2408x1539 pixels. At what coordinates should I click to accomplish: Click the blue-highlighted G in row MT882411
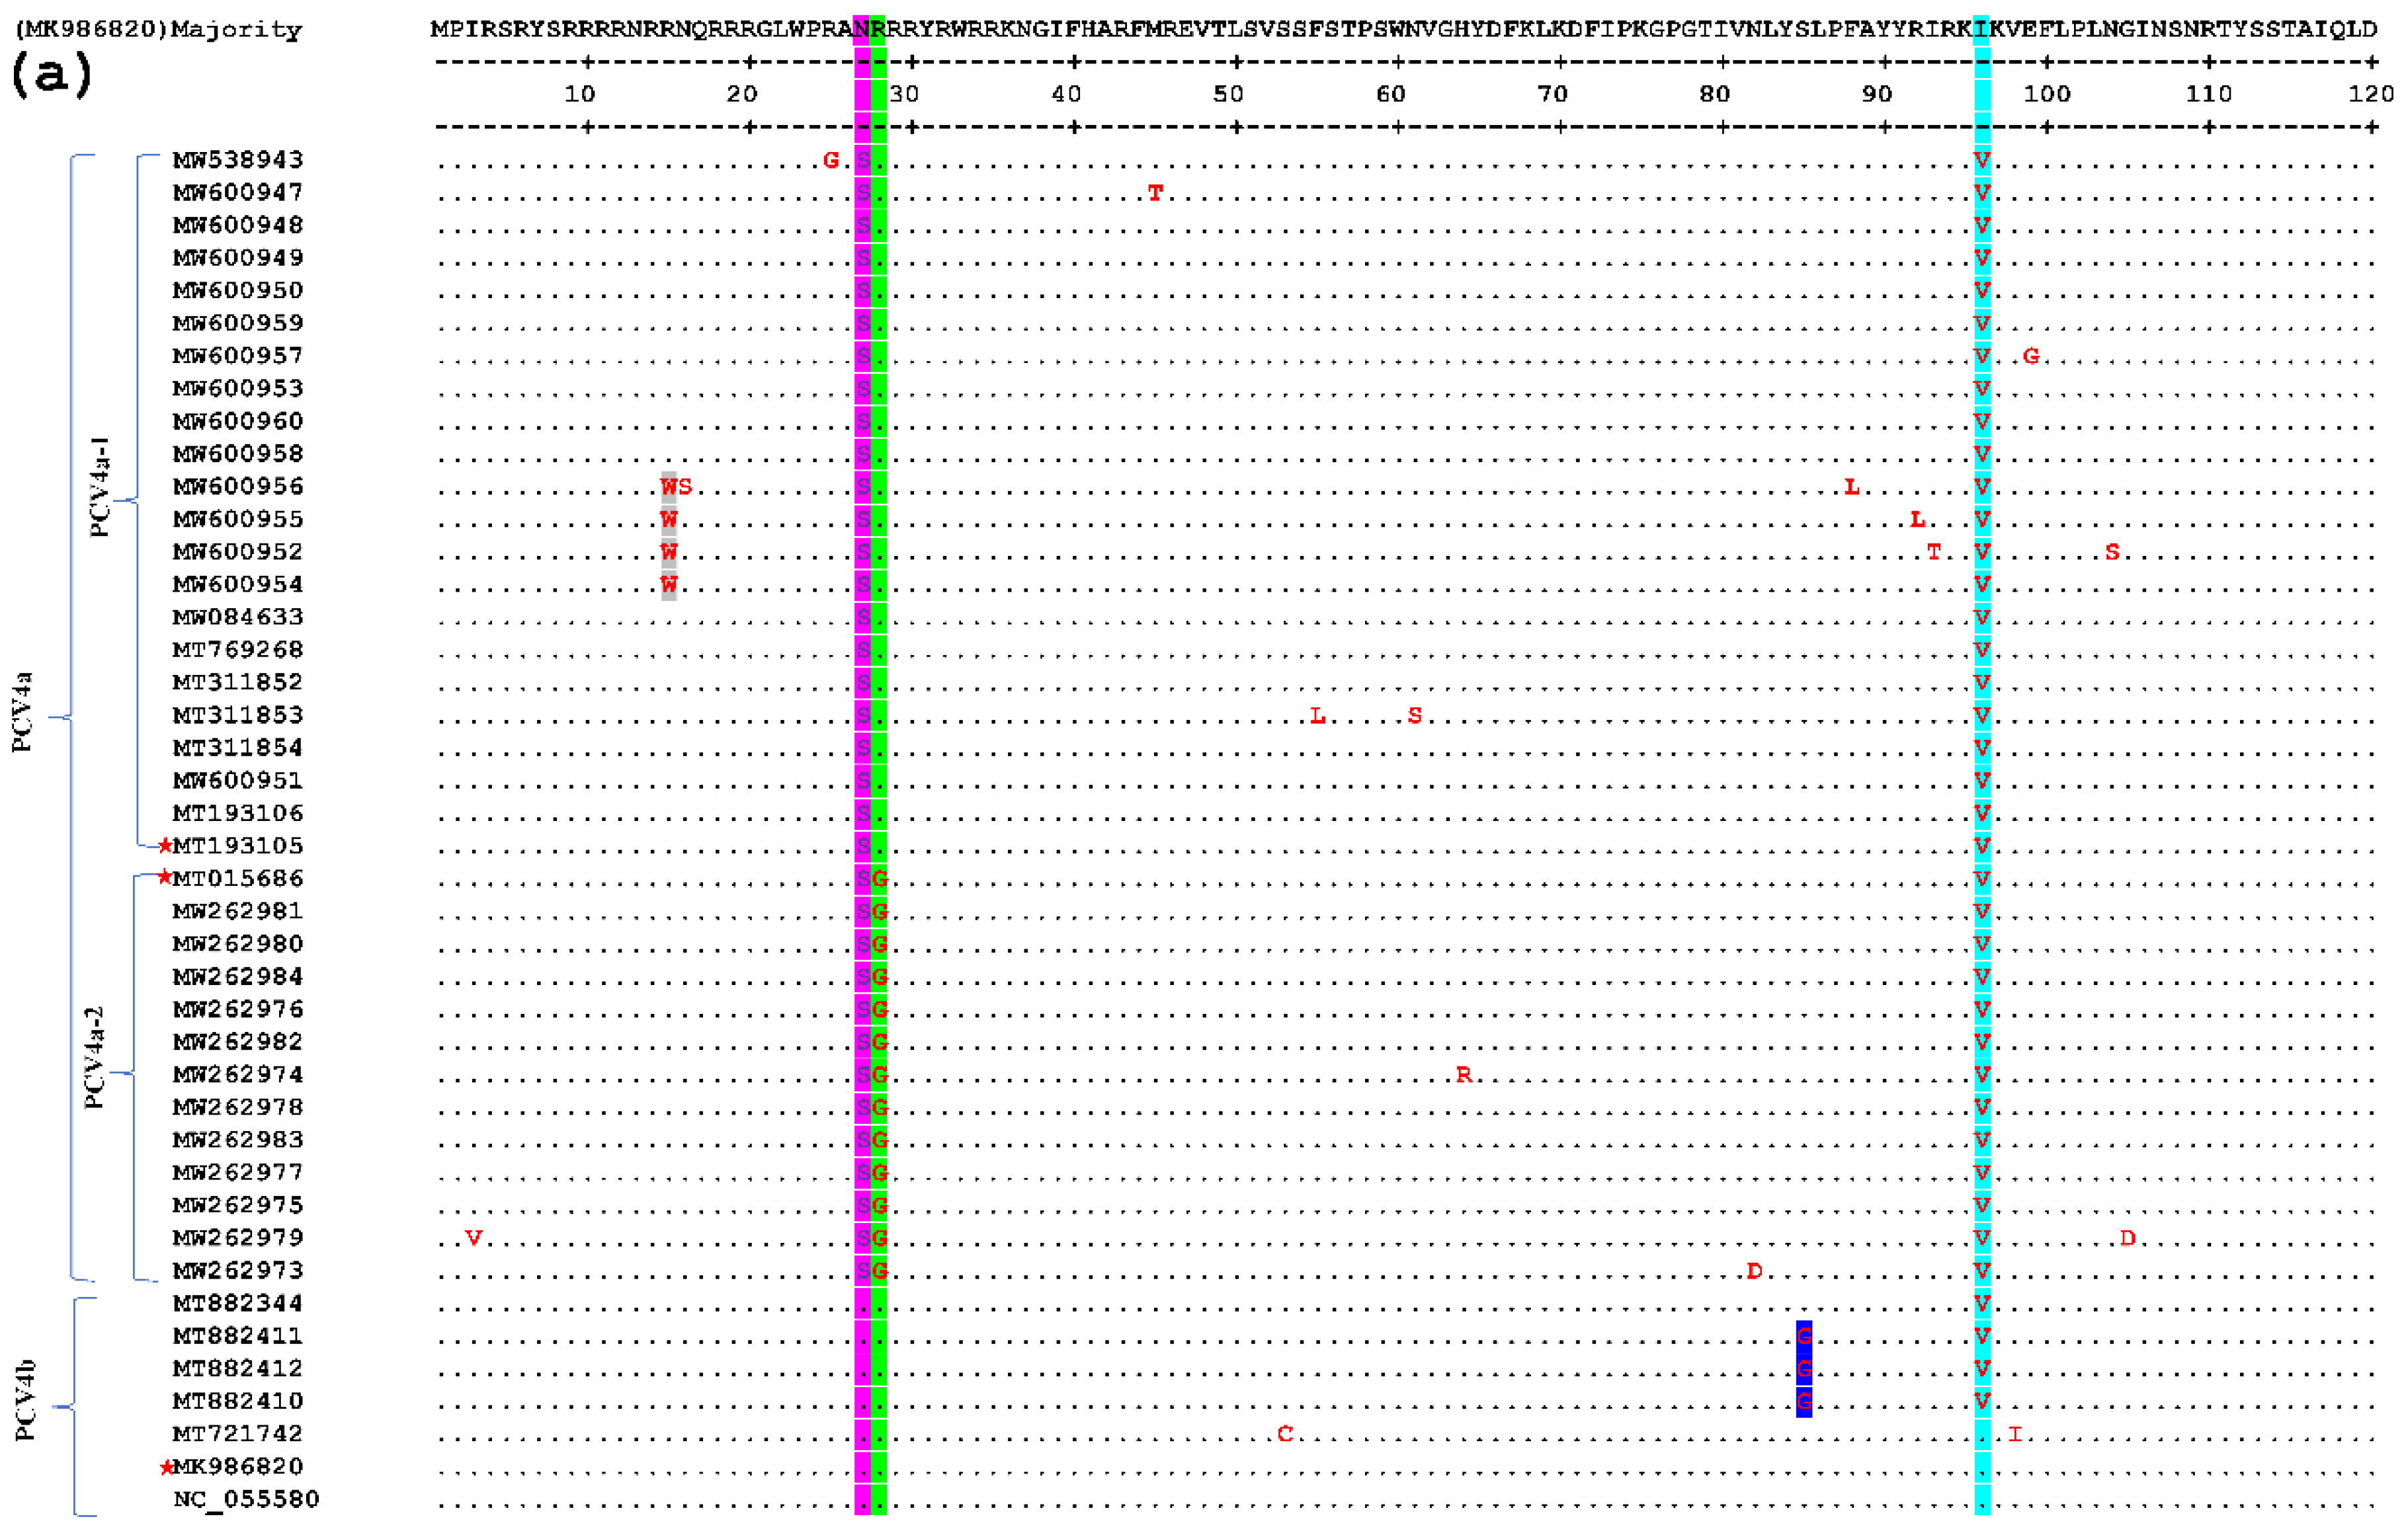[x=1804, y=1336]
